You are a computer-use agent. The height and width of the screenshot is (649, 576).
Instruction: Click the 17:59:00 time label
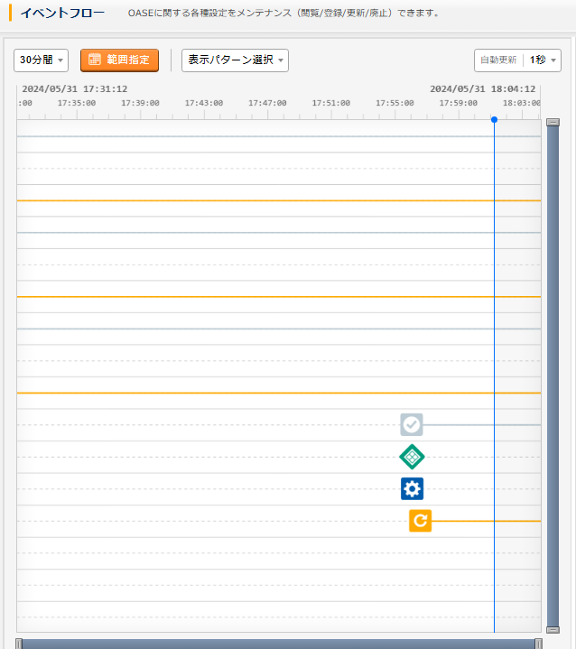pos(459,103)
